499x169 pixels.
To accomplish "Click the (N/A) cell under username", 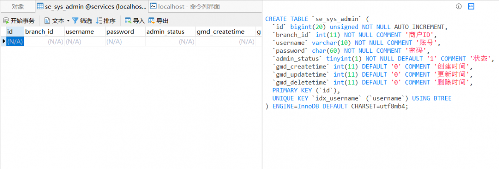I will (x=84, y=42).
